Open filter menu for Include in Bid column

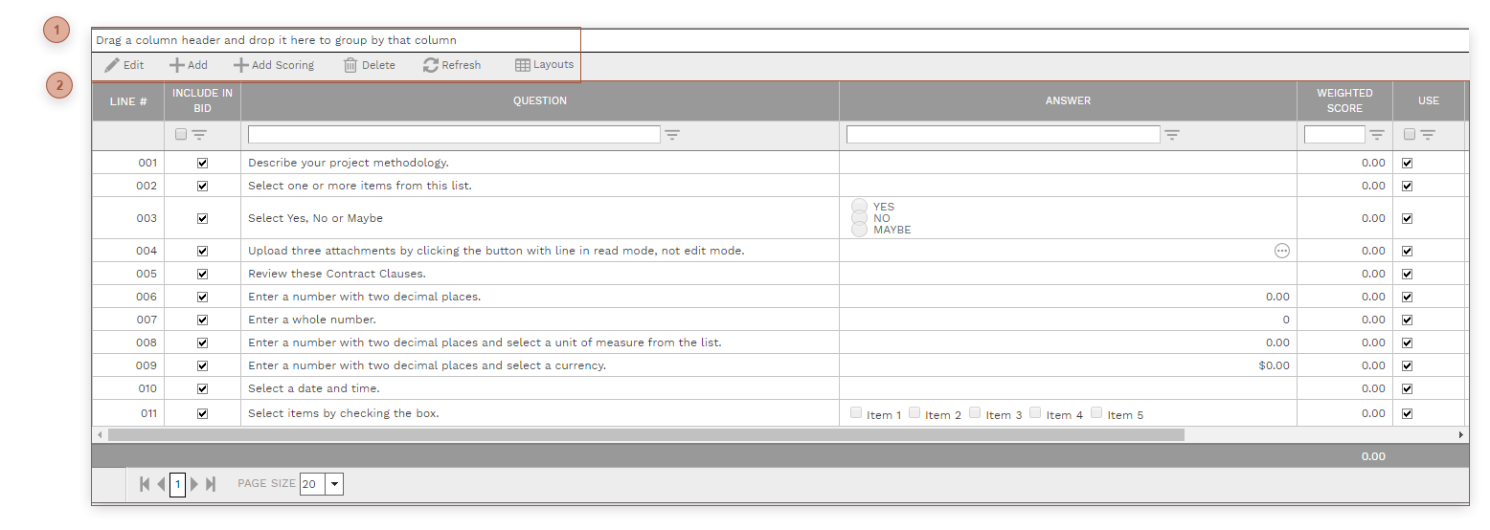click(199, 135)
